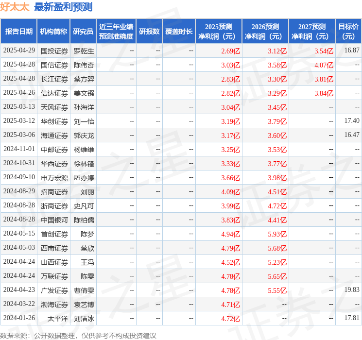362x340 pixels.
Task: Select the 广发证券 institution cell
Action: (x=54, y=290)
